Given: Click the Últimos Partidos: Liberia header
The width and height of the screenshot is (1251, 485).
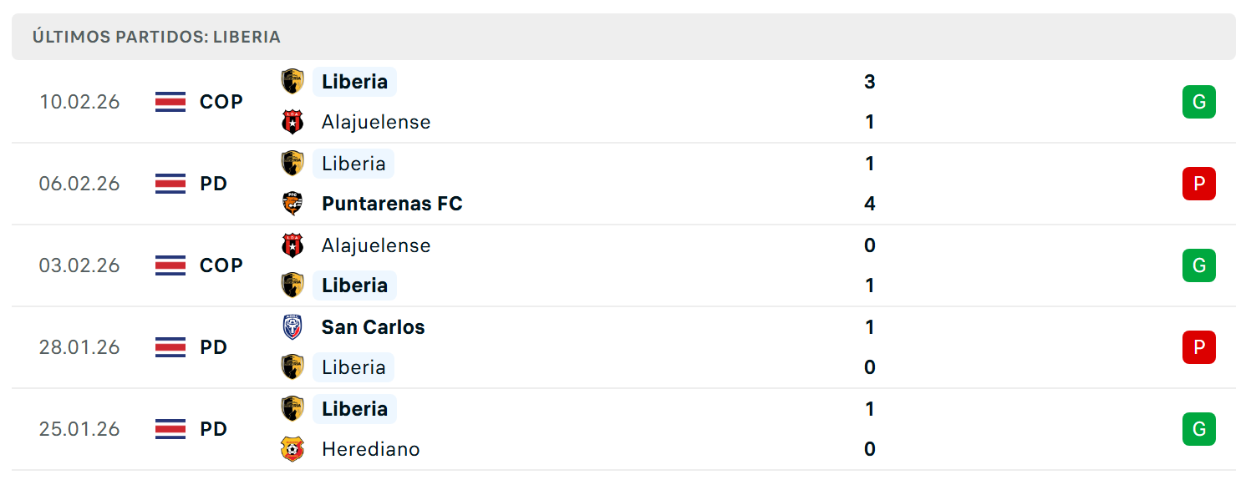Looking at the screenshot, I should point(623,37).
